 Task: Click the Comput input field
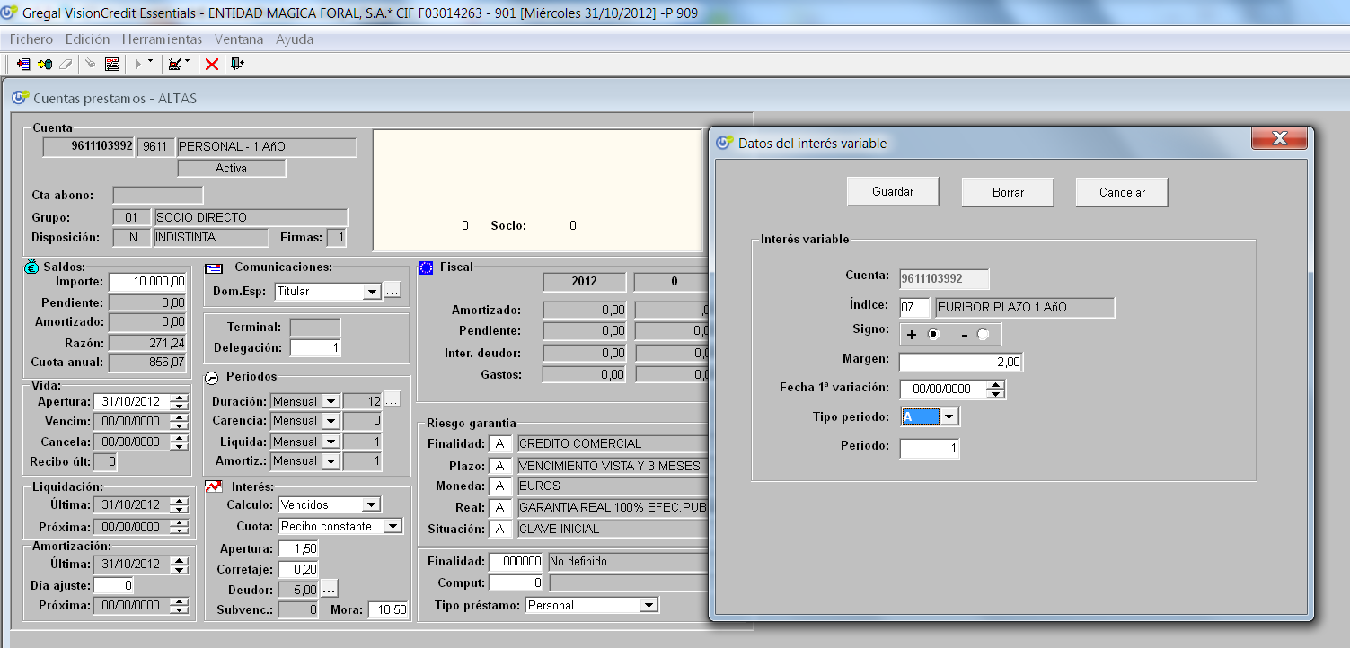(516, 583)
